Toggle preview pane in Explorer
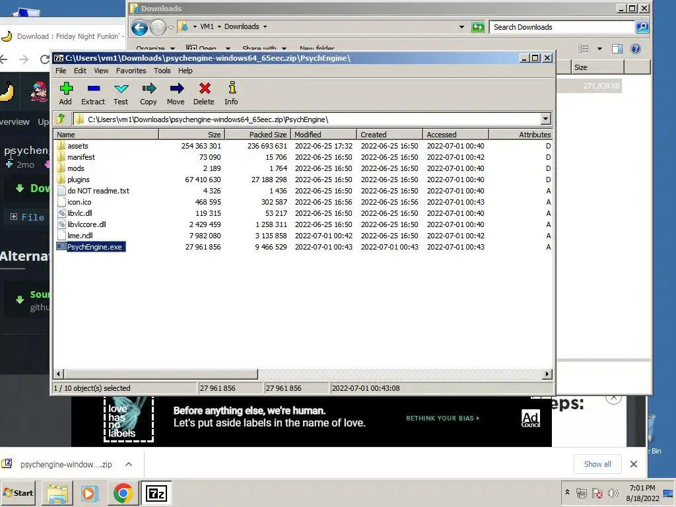Screen dimensions: 676x507 tap(617, 49)
